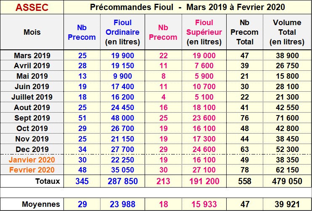Viewport: 312px width, 211px height.
Task: Select the 71 600 volume cell
Action: click(288, 118)
